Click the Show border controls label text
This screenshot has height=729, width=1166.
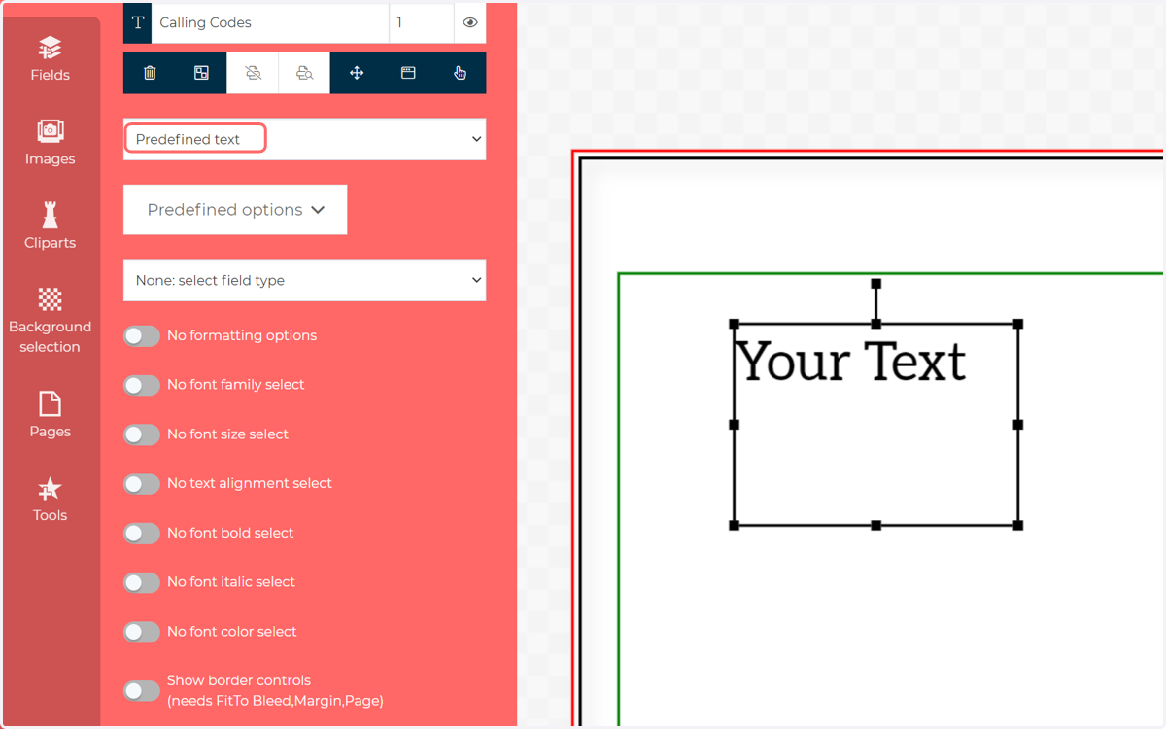coord(275,690)
